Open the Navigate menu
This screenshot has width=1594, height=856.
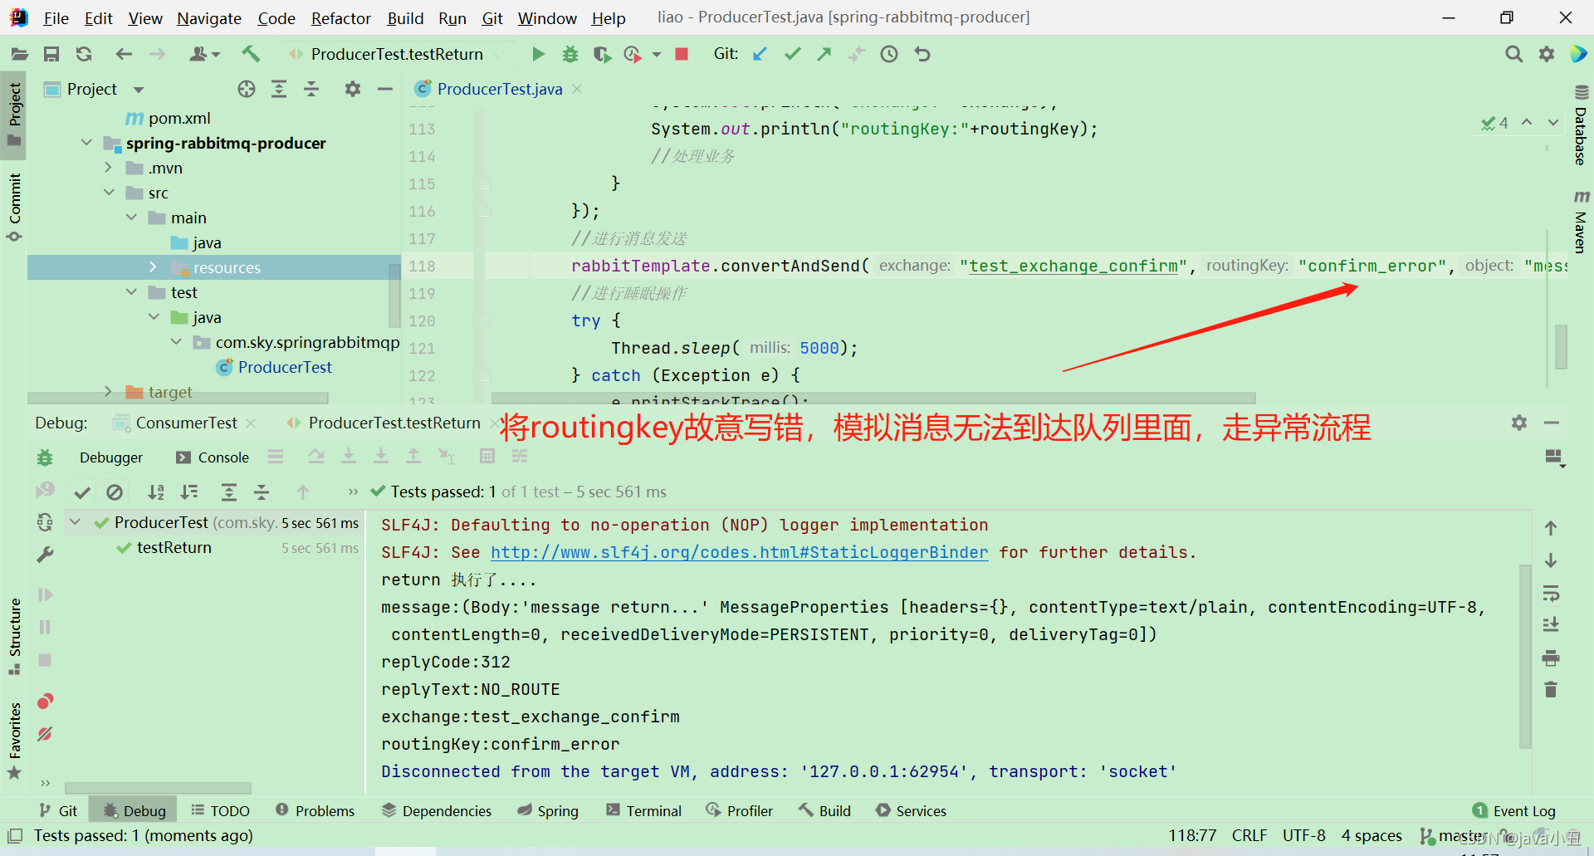tap(209, 17)
